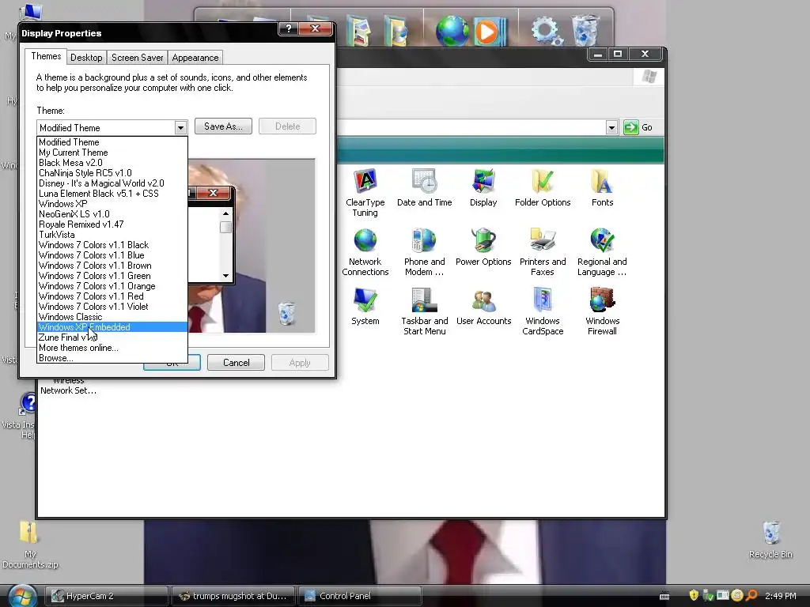
Task: Click the Start orb button
Action: point(21,595)
